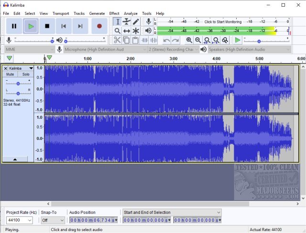Open the Snap-To dropdown
306x233 pixels.
point(53,220)
